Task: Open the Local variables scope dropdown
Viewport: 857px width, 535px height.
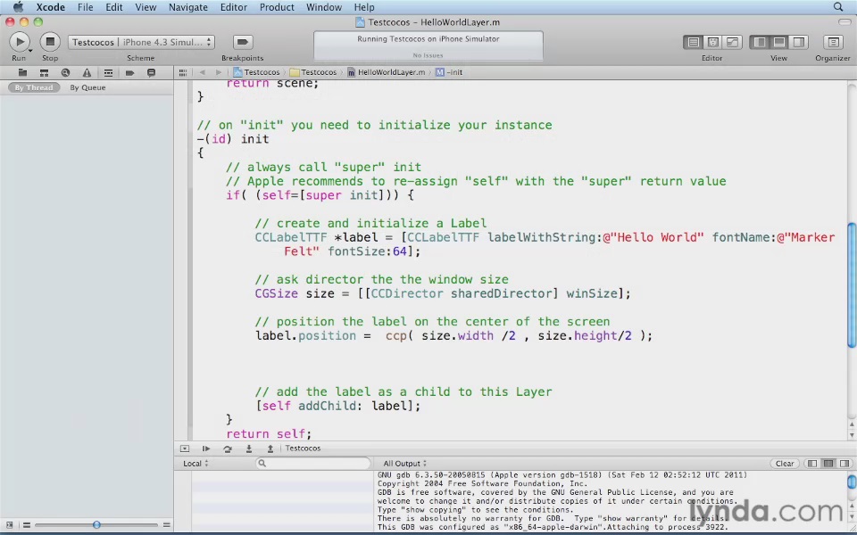Action: tap(196, 464)
